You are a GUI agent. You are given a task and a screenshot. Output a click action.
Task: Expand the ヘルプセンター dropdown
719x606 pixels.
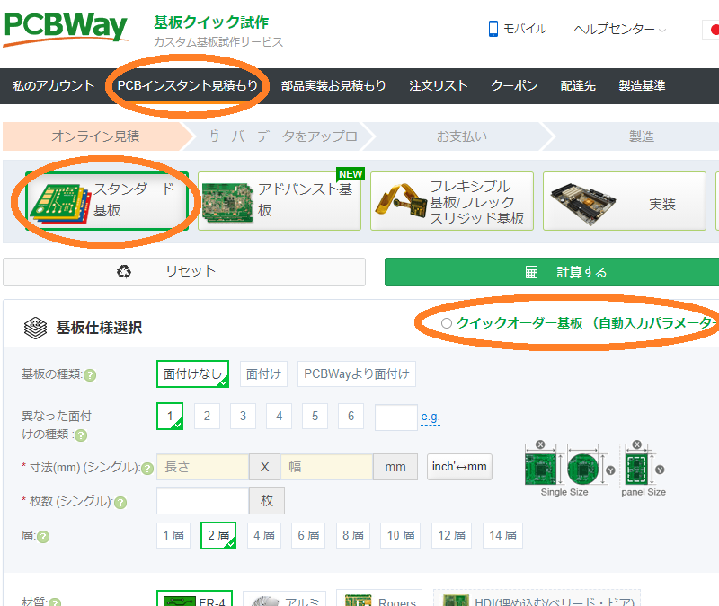point(619,29)
